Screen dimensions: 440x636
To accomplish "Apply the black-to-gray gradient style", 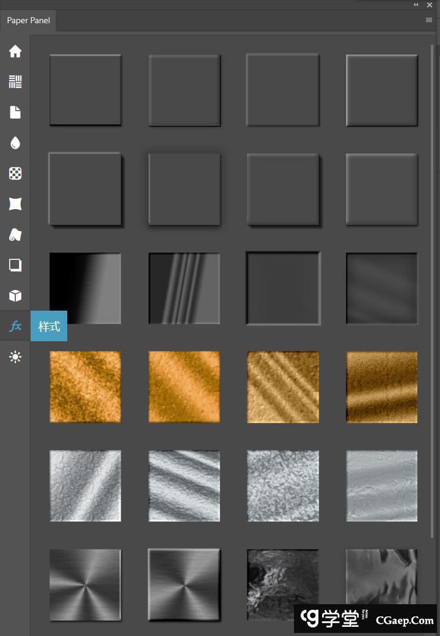I will tap(85, 289).
